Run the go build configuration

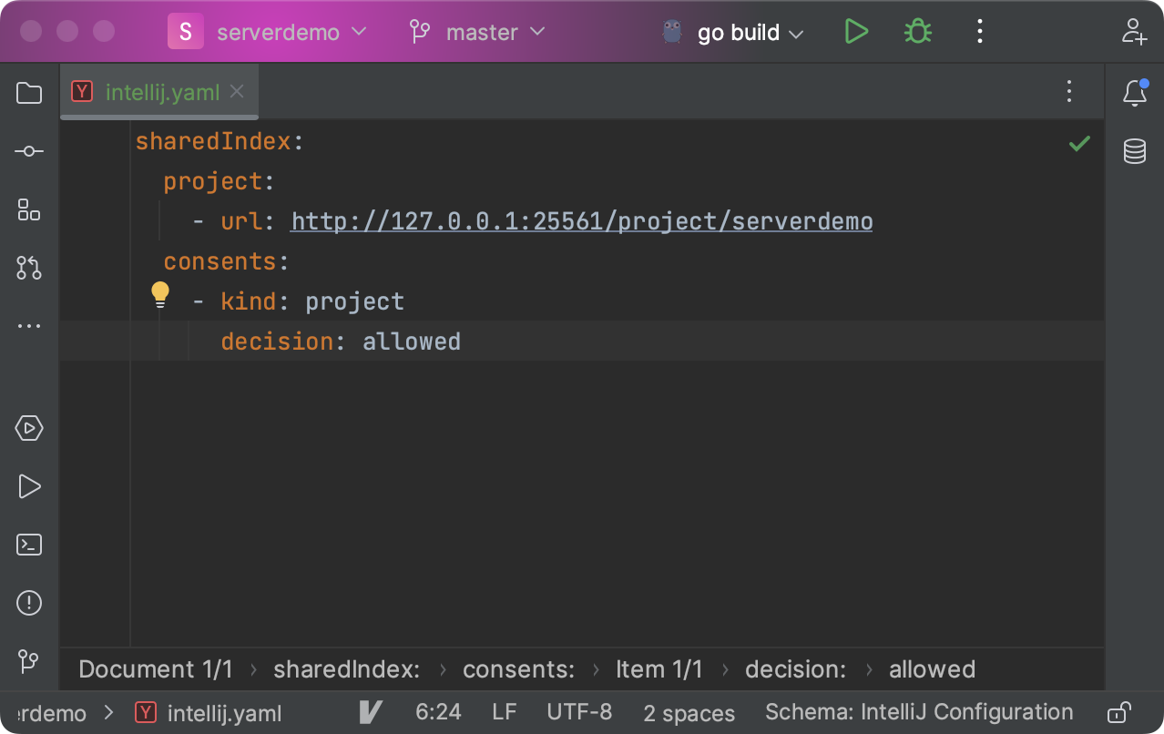855,31
